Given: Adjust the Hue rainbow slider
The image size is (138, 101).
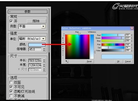Looking at the screenshot, I should [113, 45].
